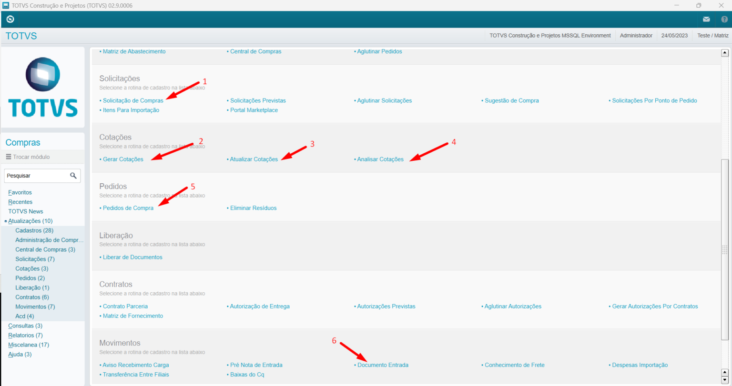
Task: Open Favoritos in the sidebar
Action: tap(20, 192)
